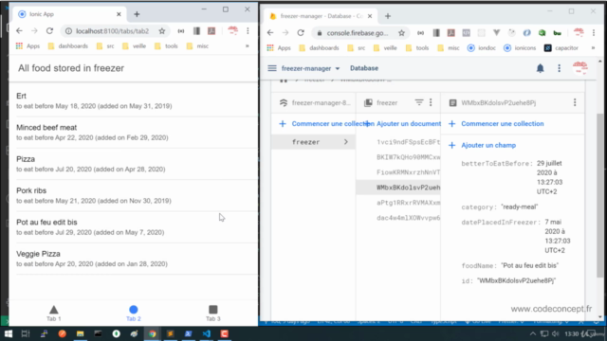Click betterToEatBefore field label
This screenshot has width=607, height=341.
coord(497,164)
